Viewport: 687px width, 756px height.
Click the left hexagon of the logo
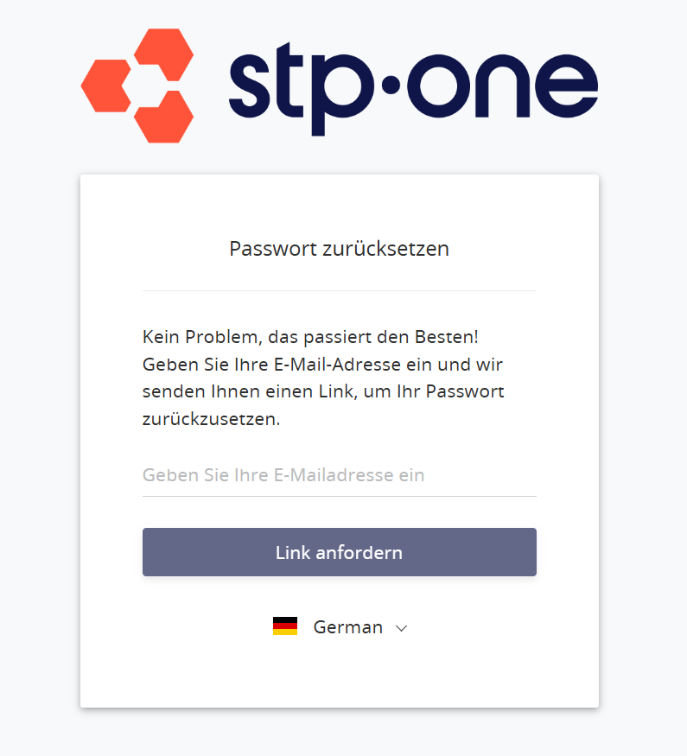click(x=106, y=86)
